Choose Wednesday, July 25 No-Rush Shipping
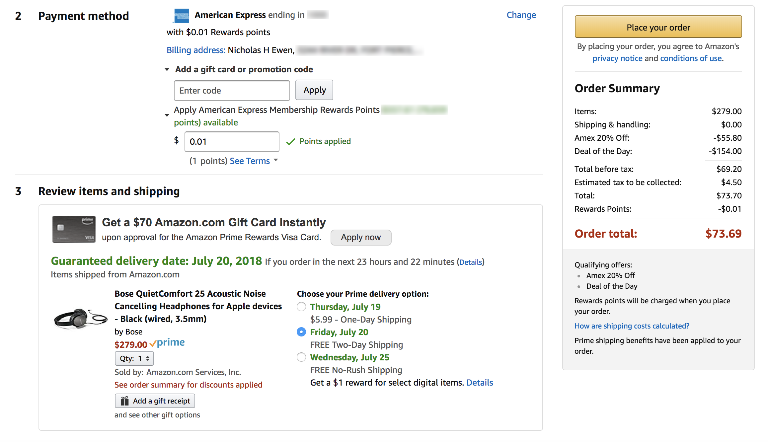This screenshot has height=442, width=768. [301, 357]
